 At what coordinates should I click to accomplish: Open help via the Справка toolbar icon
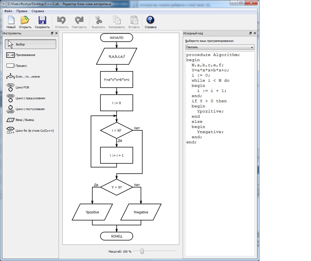(150, 22)
